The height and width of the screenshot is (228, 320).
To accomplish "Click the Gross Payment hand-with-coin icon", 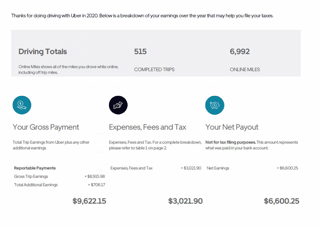I will [x=22, y=105].
